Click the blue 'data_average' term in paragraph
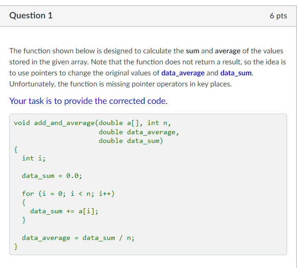 tap(183, 73)
